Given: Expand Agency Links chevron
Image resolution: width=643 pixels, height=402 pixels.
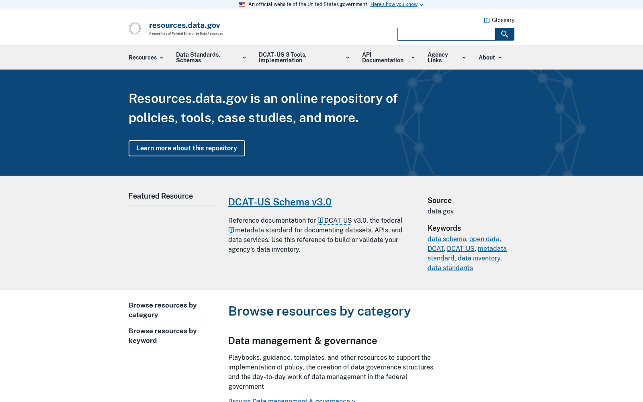Looking at the screenshot, I should coord(464,57).
